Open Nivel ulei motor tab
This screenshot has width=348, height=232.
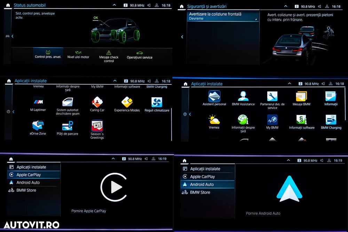click(78, 55)
